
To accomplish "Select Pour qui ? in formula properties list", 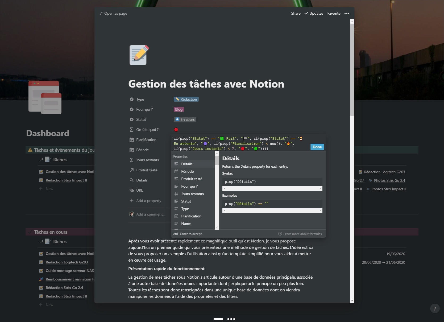I will click(193, 186).
